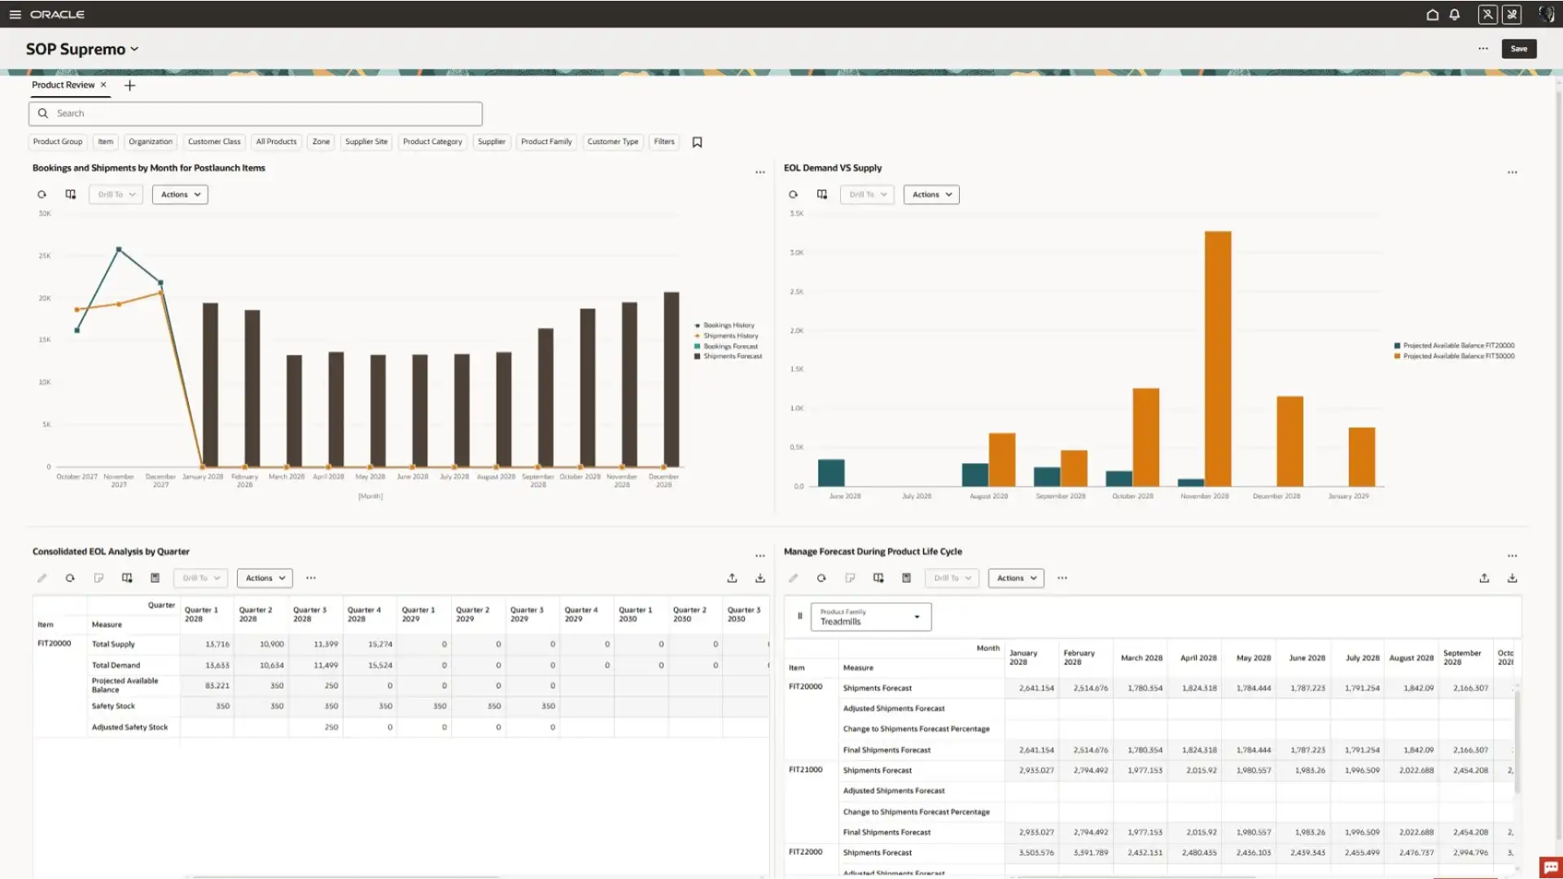
Task: Click the Product Category filter chip
Action: pos(432,142)
